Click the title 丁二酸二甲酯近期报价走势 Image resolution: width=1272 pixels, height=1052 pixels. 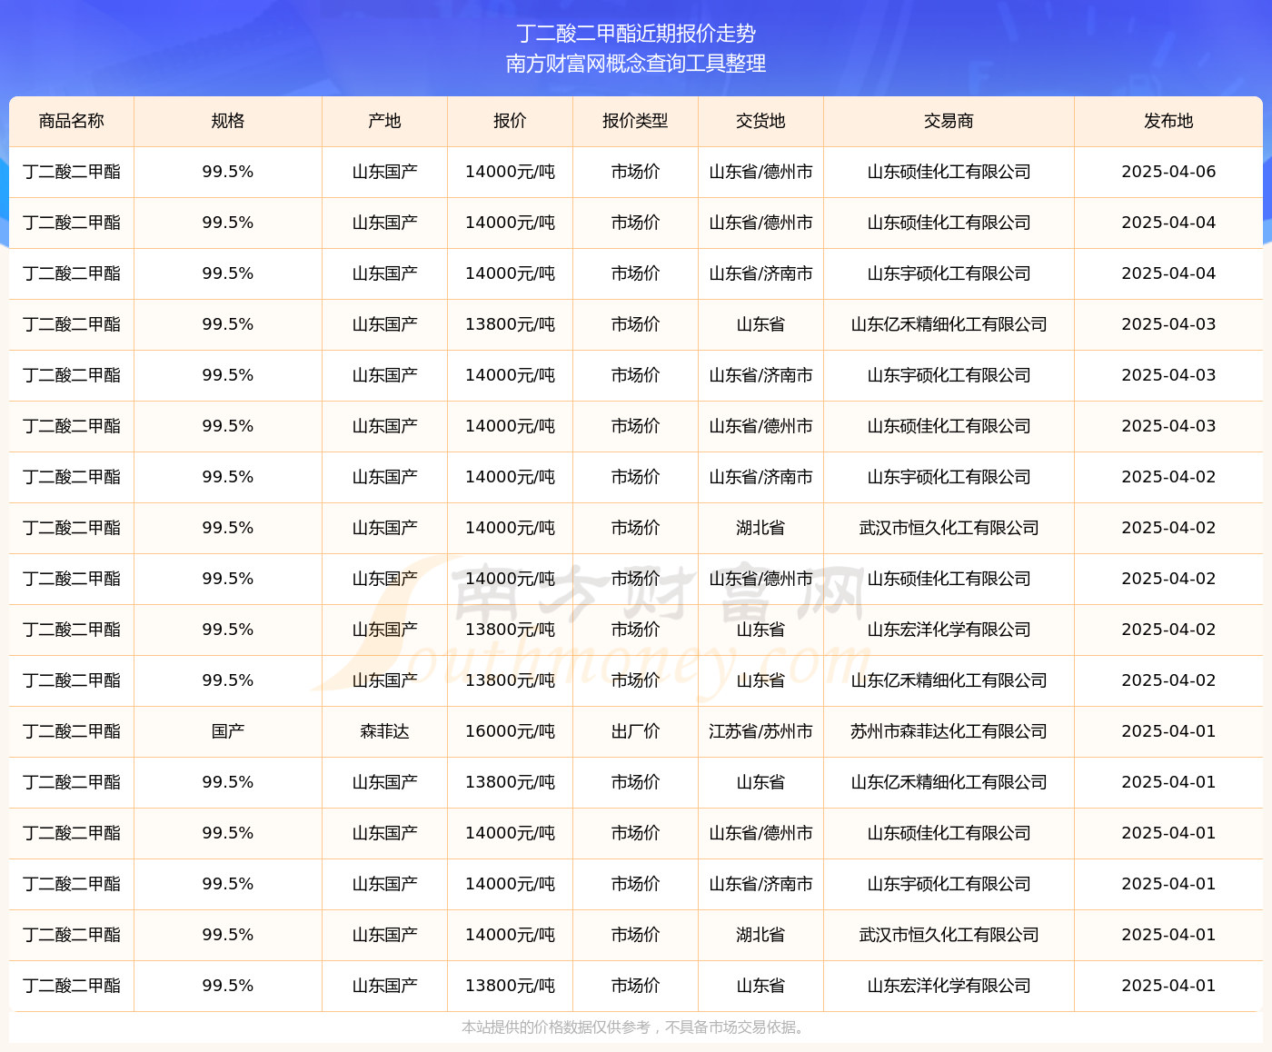click(x=636, y=34)
